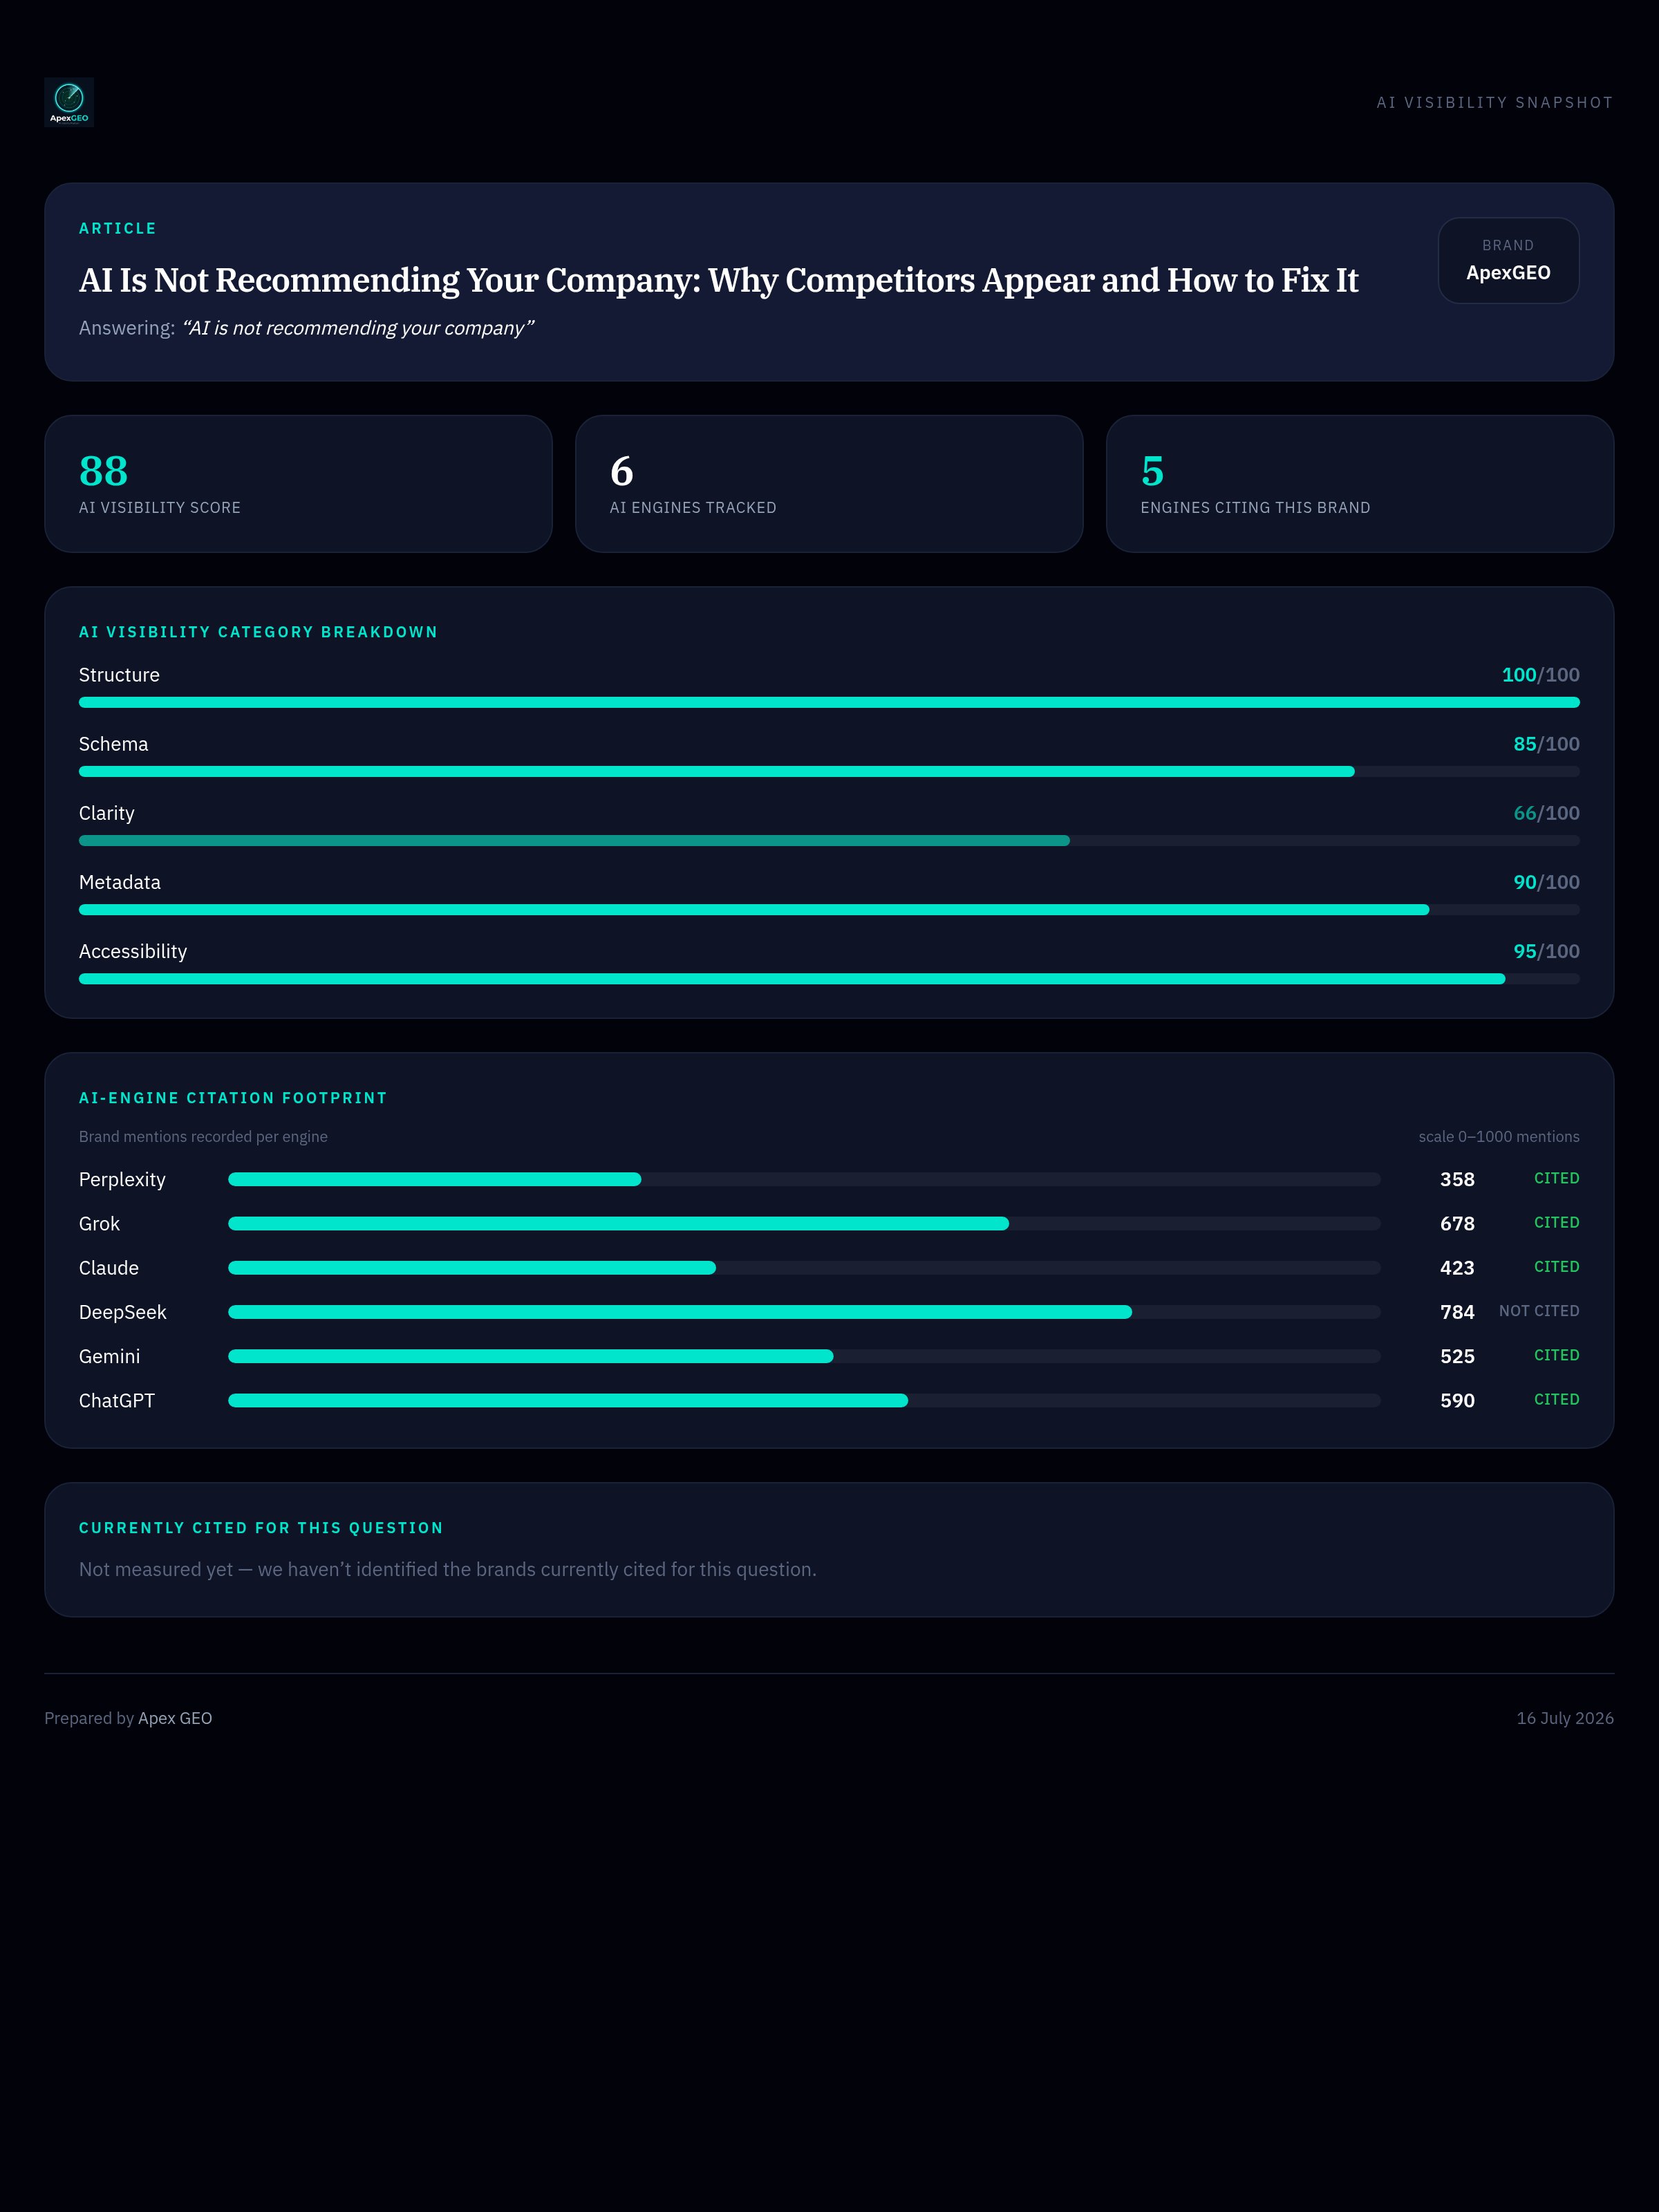Click the ChatGPT engine label

point(117,1400)
